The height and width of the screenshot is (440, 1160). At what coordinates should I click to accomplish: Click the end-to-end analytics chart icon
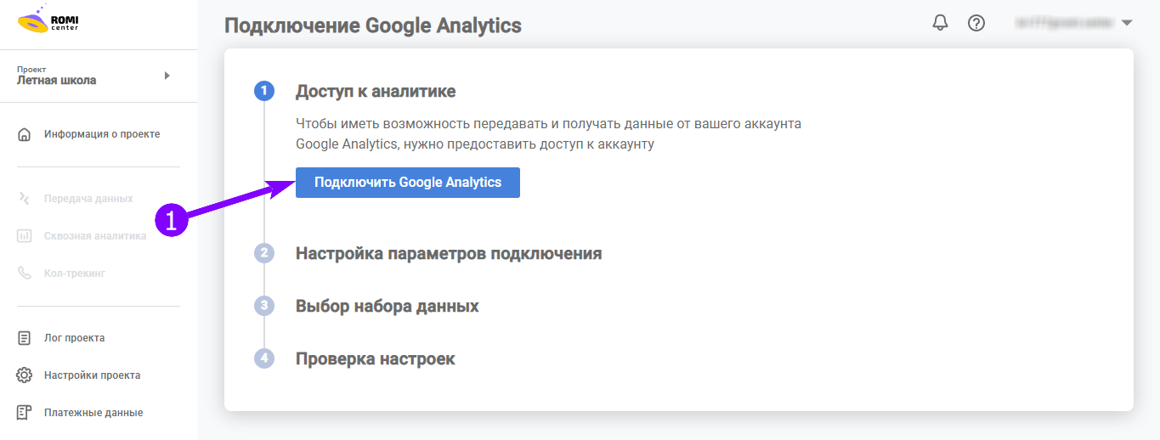[x=25, y=236]
